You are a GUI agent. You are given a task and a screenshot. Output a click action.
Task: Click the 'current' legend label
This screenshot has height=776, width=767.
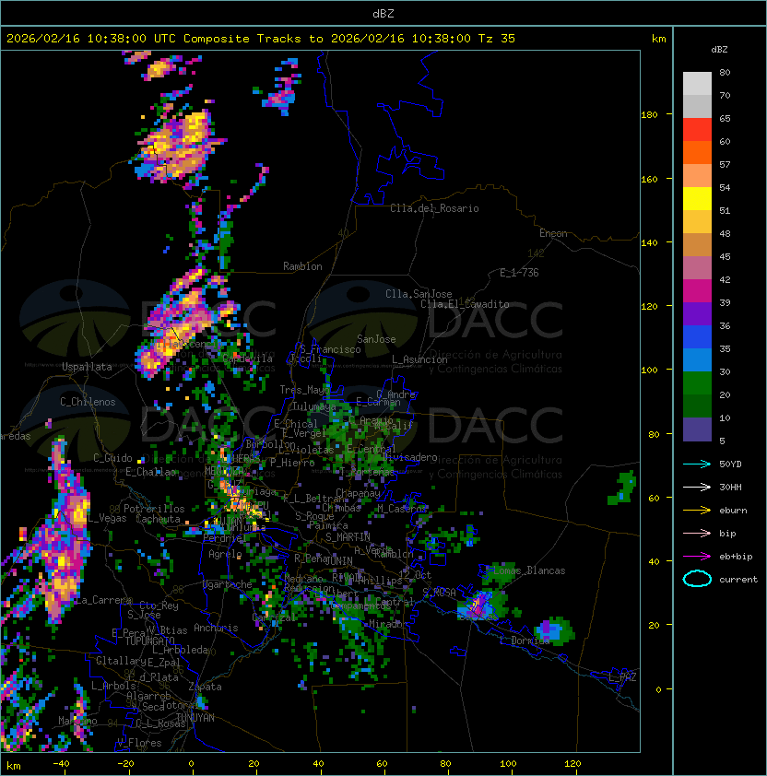pos(738,580)
